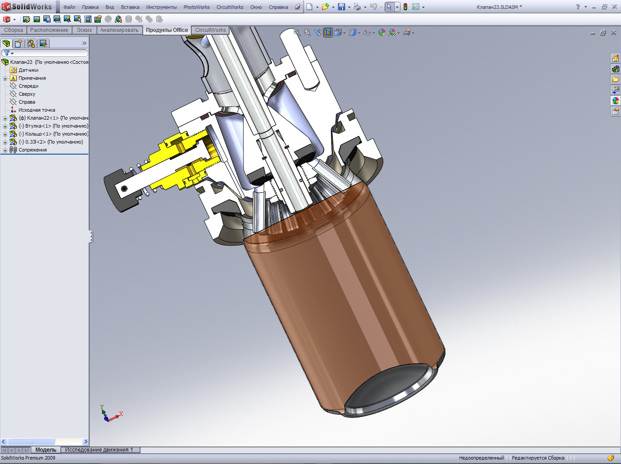Click the PhotoWorks Render with lightning icon
The height and width of the screenshot is (464, 621).
[x=27, y=19]
